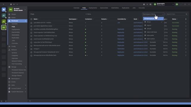This screenshot has height=107, width=191.
Task: Switch to the StatefulSets tab
Action: coord(115,8)
